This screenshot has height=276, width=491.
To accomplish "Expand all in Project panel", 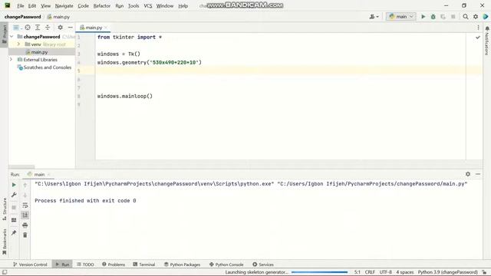I will point(38,28).
